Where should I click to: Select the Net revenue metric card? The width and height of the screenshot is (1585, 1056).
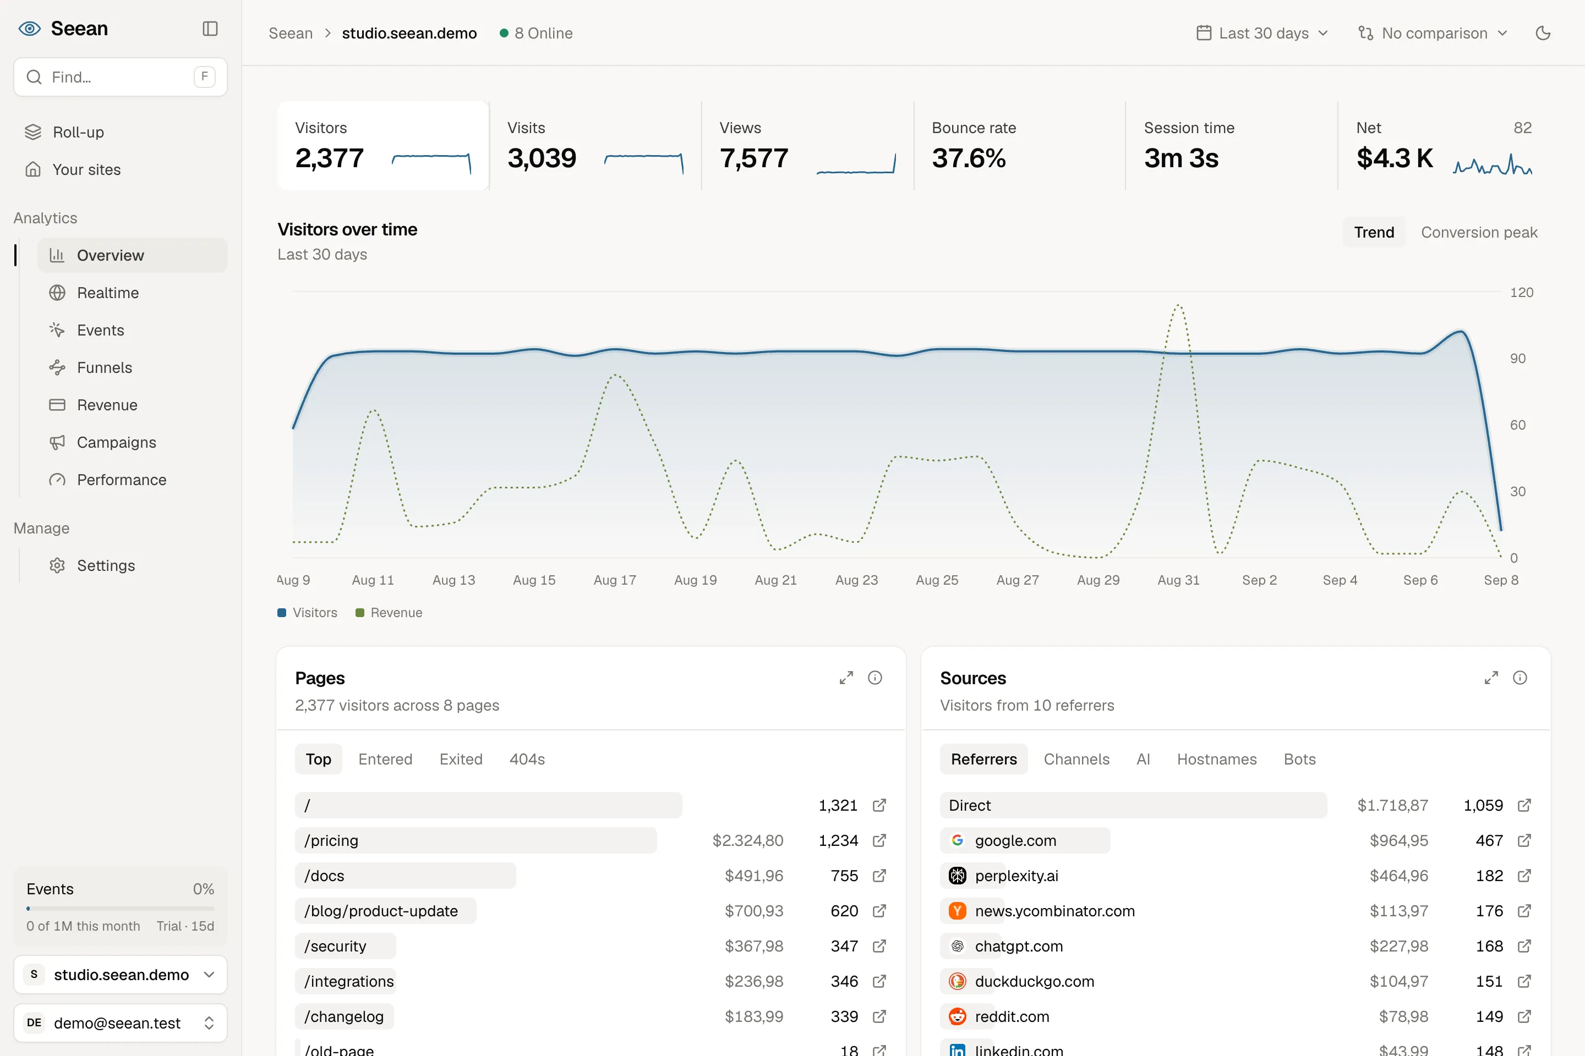(1444, 145)
